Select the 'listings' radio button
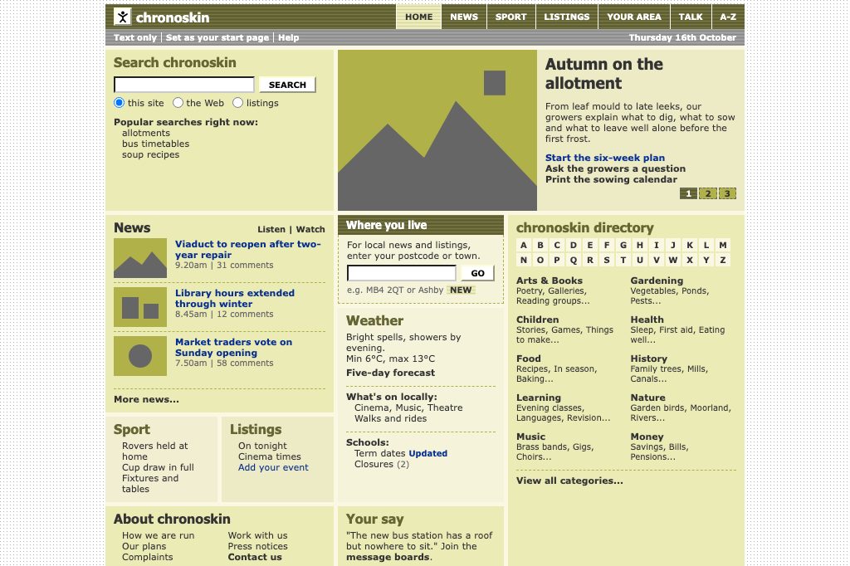The height and width of the screenshot is (566, 850). tap(237, 103)
